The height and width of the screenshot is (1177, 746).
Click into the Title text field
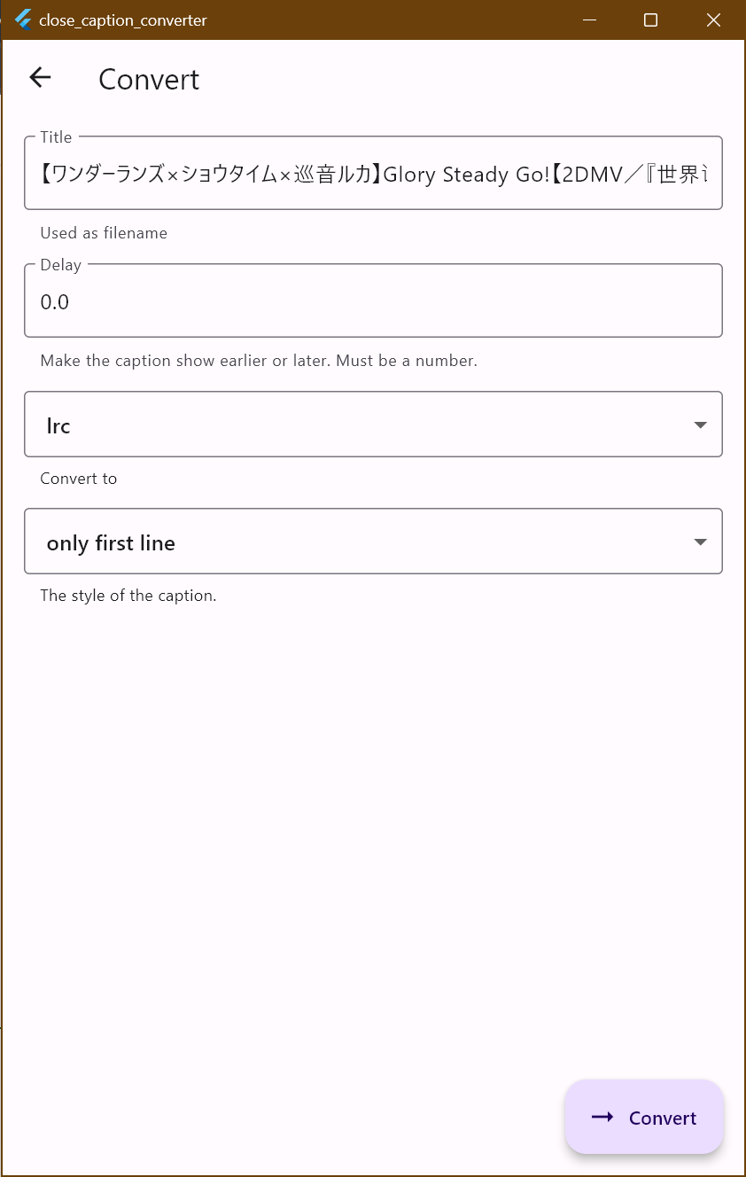click(372, 173)
